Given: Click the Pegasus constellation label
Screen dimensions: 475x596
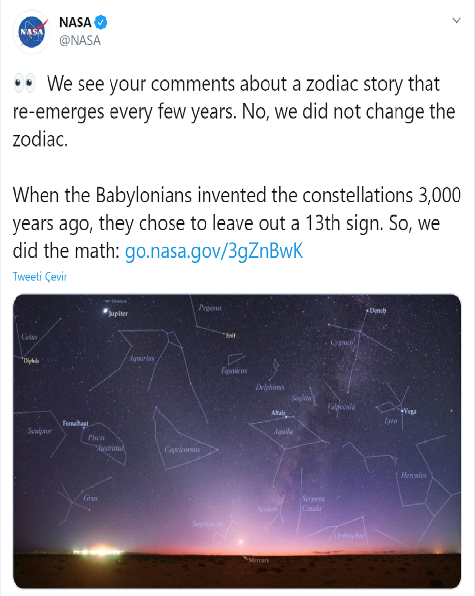Looking at the screenshot, I should pyautogui.click(x=210, y=308).
